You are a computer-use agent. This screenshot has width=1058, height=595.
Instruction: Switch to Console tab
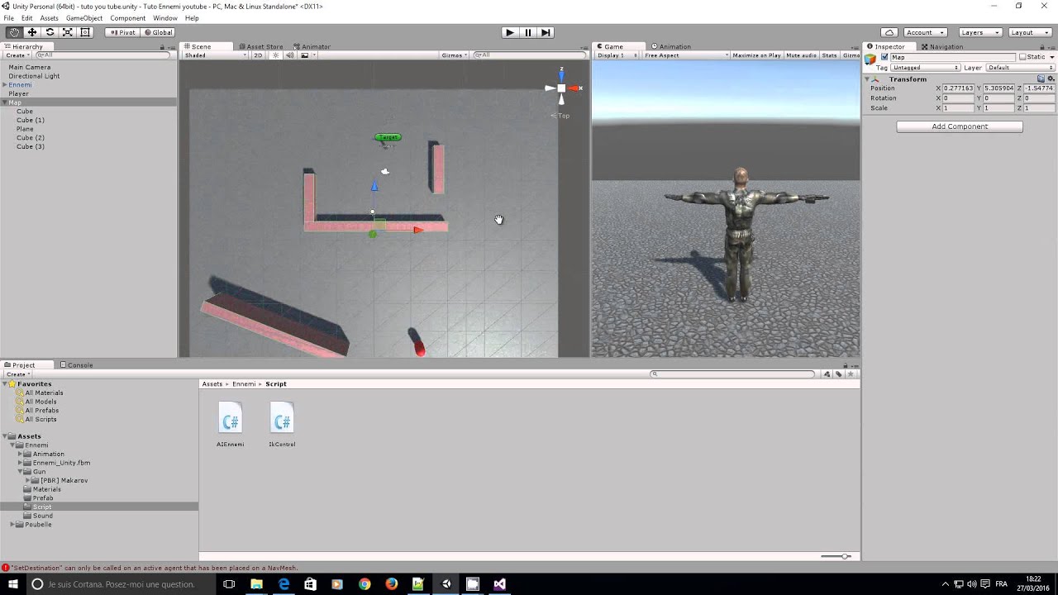click(76, 365)
